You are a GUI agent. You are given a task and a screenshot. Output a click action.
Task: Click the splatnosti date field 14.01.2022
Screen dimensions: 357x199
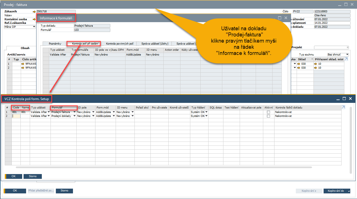(x=332, y=23)
